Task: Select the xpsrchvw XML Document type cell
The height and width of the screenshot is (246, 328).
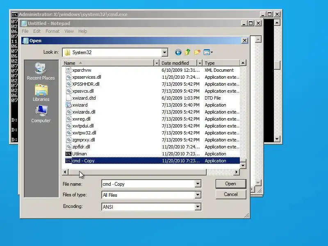Action: (x=219, y=70)
